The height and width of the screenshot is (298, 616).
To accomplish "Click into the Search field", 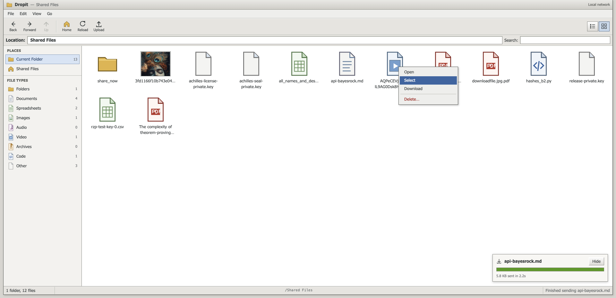I will click(x=565, y=40).
